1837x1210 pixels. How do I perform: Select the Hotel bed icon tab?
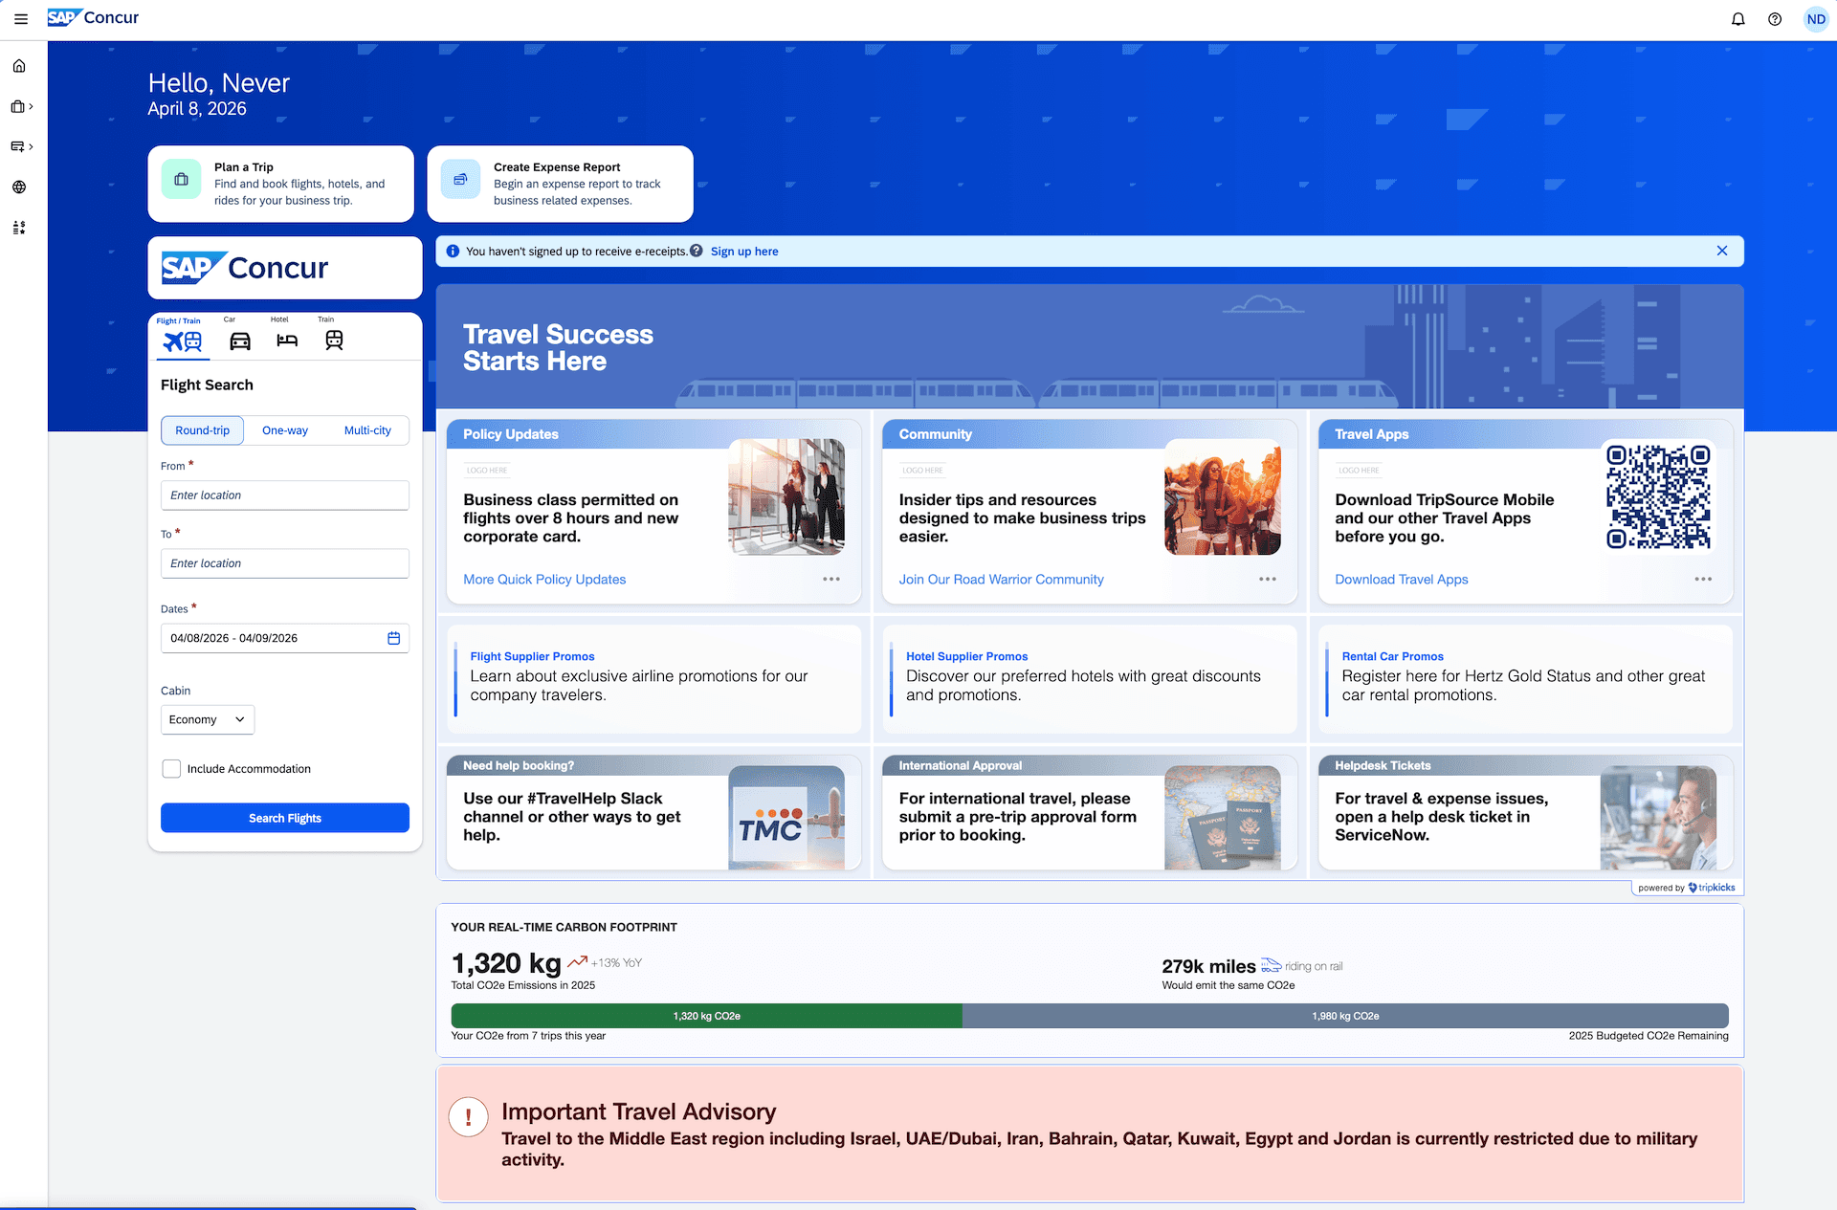pyautogui.click(x=287, y=340)
